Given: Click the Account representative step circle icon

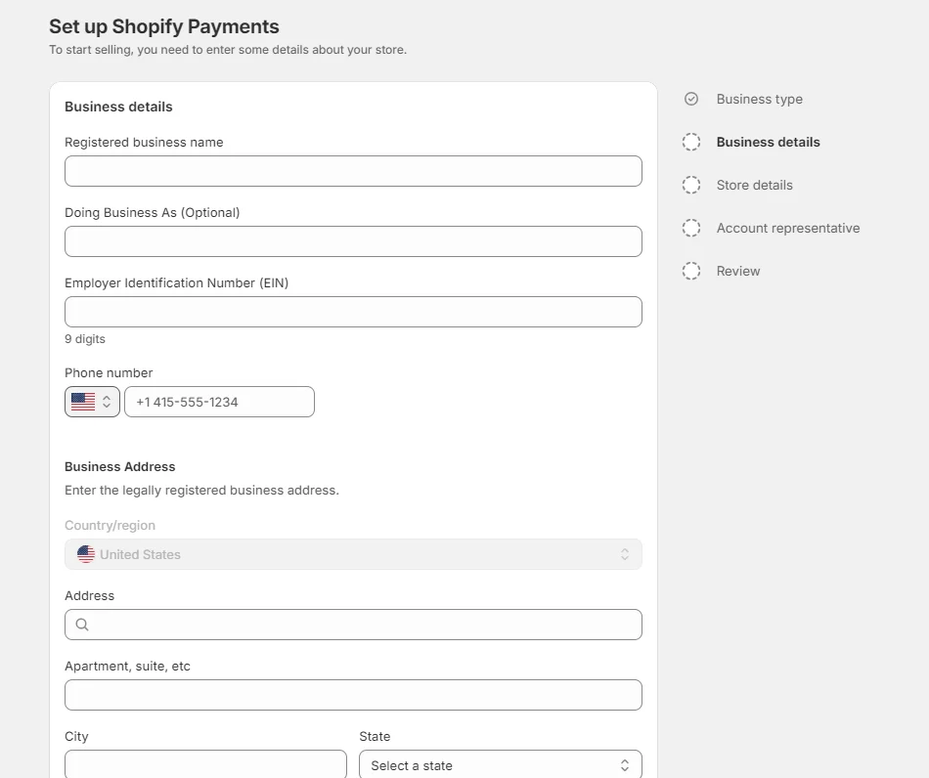Looking at the screenshot, I should pos(691,228).
